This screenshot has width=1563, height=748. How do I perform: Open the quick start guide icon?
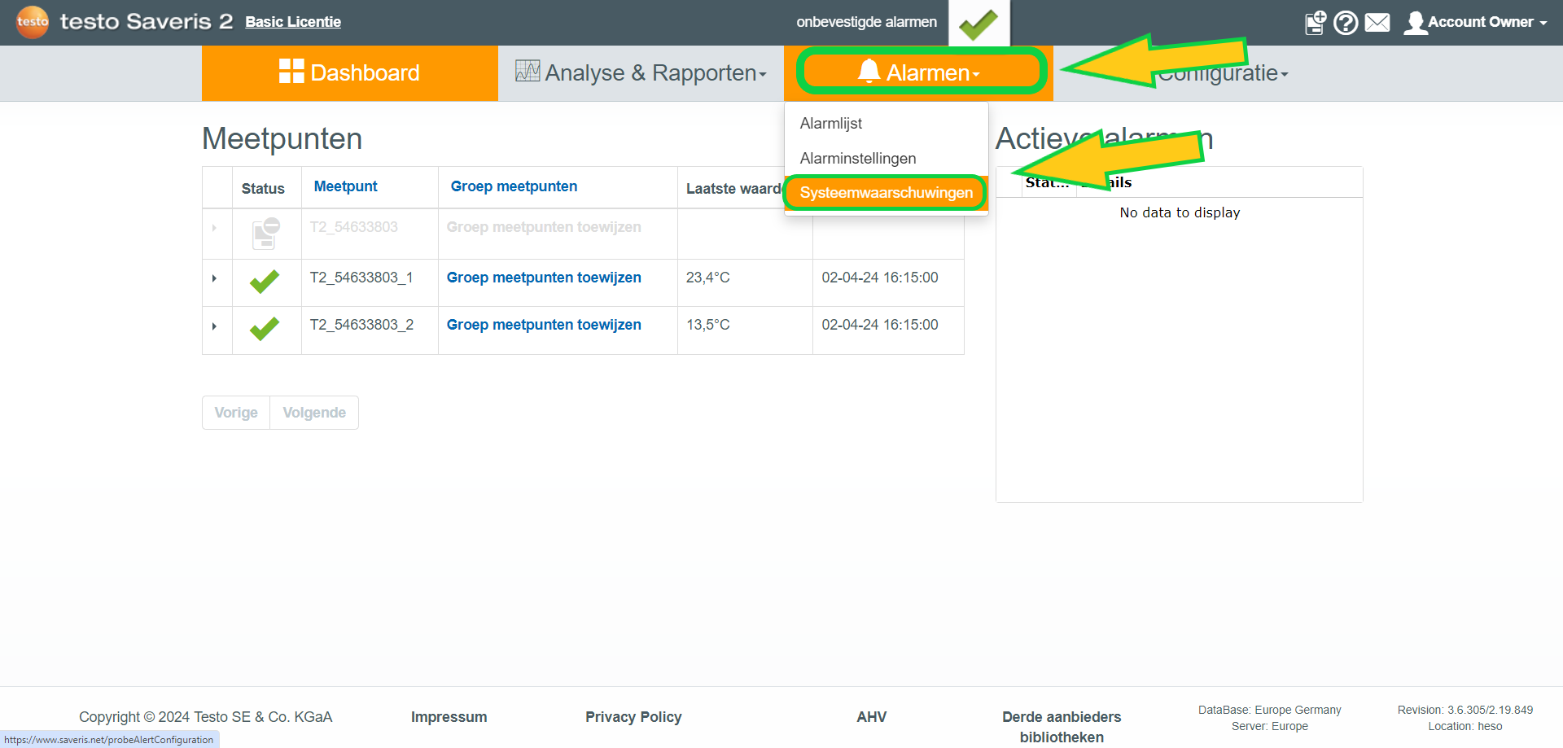pos(1316,23)
